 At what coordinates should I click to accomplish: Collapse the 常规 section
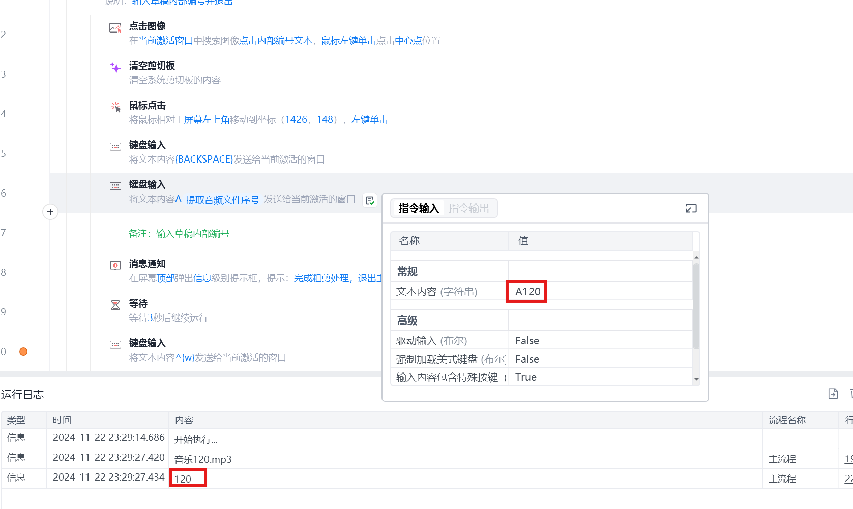pyautogui.click(x=407, y=271)
